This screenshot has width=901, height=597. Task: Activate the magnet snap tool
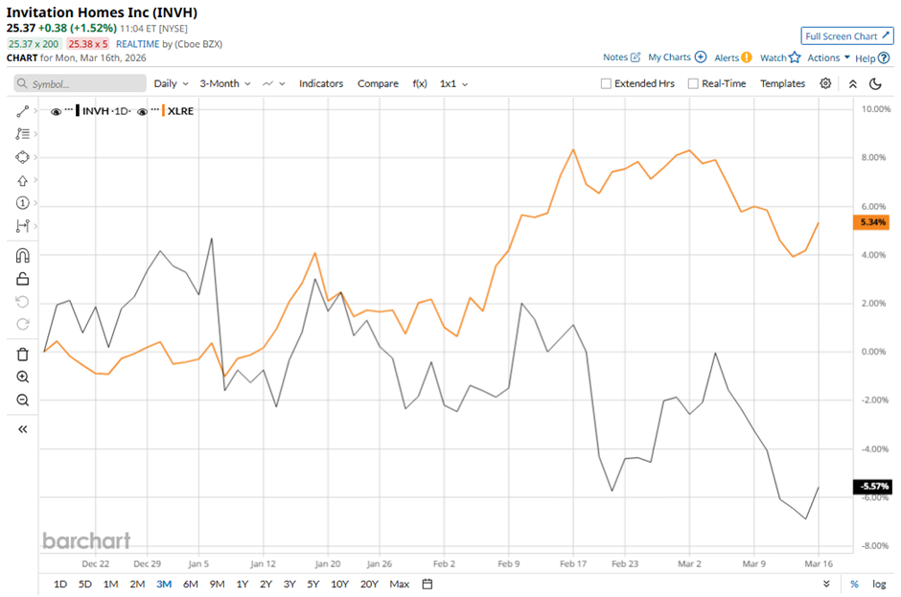pos(23,256)
